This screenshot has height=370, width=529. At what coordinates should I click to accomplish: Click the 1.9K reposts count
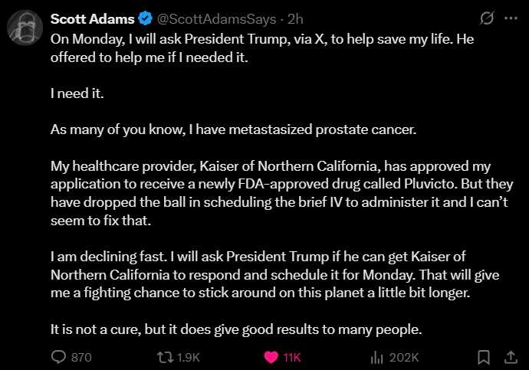point(188,358)
